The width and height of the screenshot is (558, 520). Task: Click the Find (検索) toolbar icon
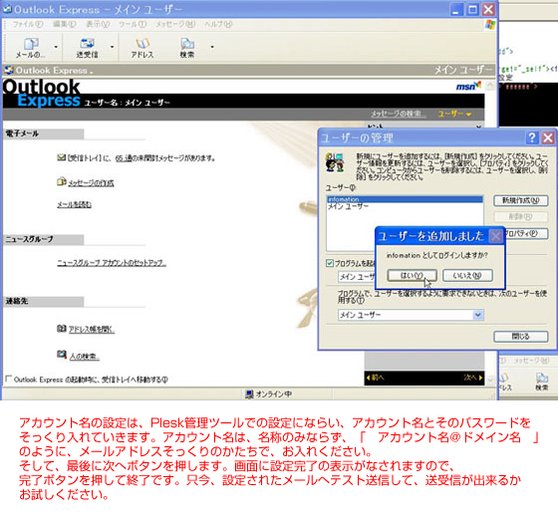click(x=187, y=48)
